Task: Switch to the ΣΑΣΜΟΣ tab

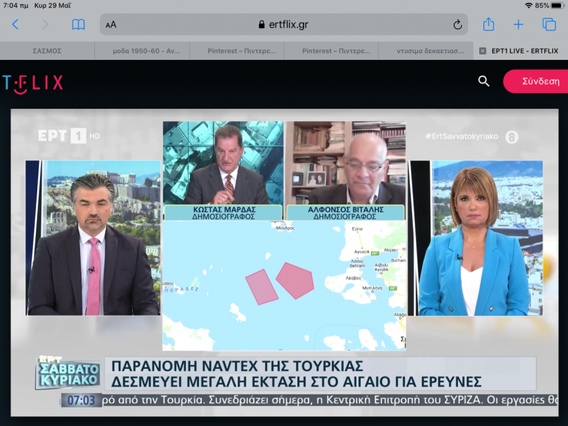Action: (x=47, y=50)
